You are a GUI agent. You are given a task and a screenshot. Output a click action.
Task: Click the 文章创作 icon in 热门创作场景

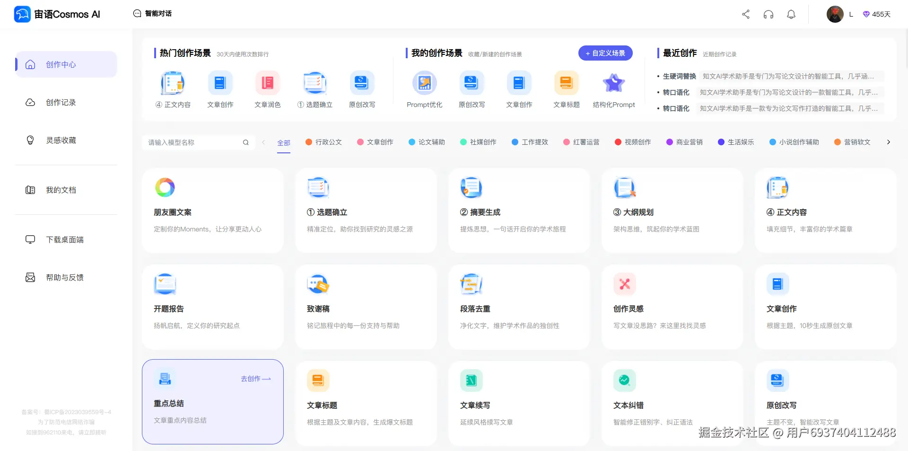click(x=220, y=83)
